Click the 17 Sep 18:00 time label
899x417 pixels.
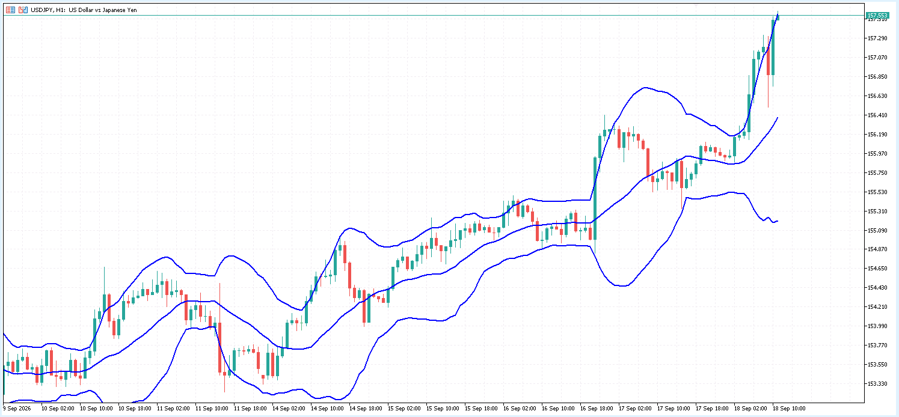[x=711, y=408]
